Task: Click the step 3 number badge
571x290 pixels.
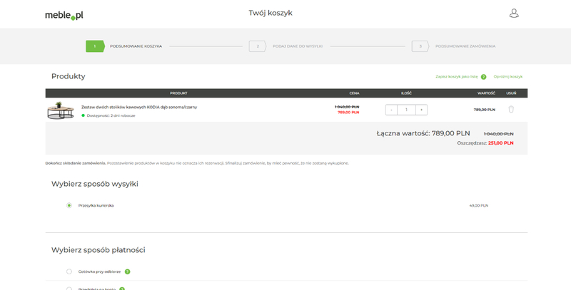Action: click(x=420, y=46)
